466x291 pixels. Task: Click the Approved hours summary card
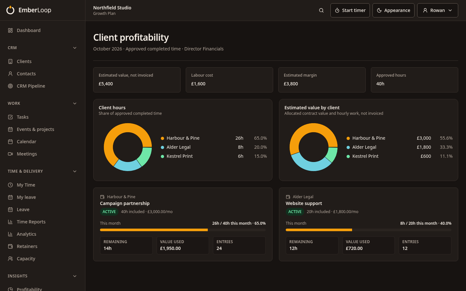point(415,80)
